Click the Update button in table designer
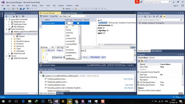The image size is (185, 104). coord(44,16)
